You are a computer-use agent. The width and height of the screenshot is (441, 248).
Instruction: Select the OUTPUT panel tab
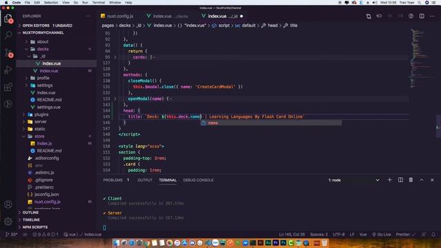pyautogui.click(x=145, y=180)
